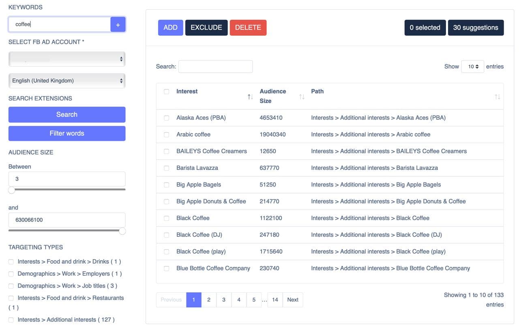Screen dimensions: 519x328
Task: Enable Demographics > Work > Employers filter
Action: click(x=11, y=274)
